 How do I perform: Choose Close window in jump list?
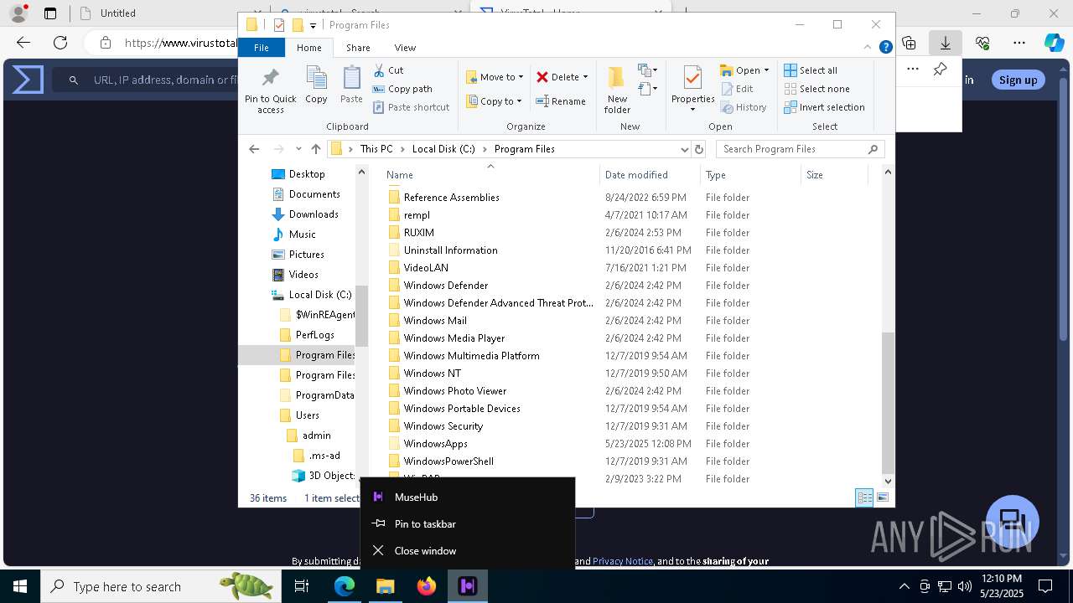tap(468, 550)
